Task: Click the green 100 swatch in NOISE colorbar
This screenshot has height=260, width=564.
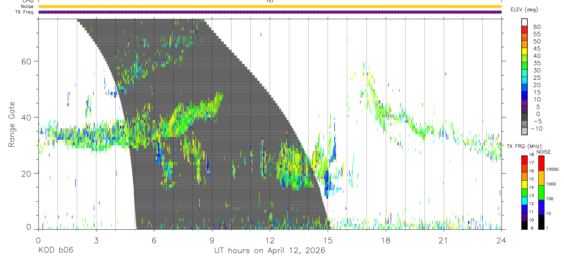Action: [541, 192]
